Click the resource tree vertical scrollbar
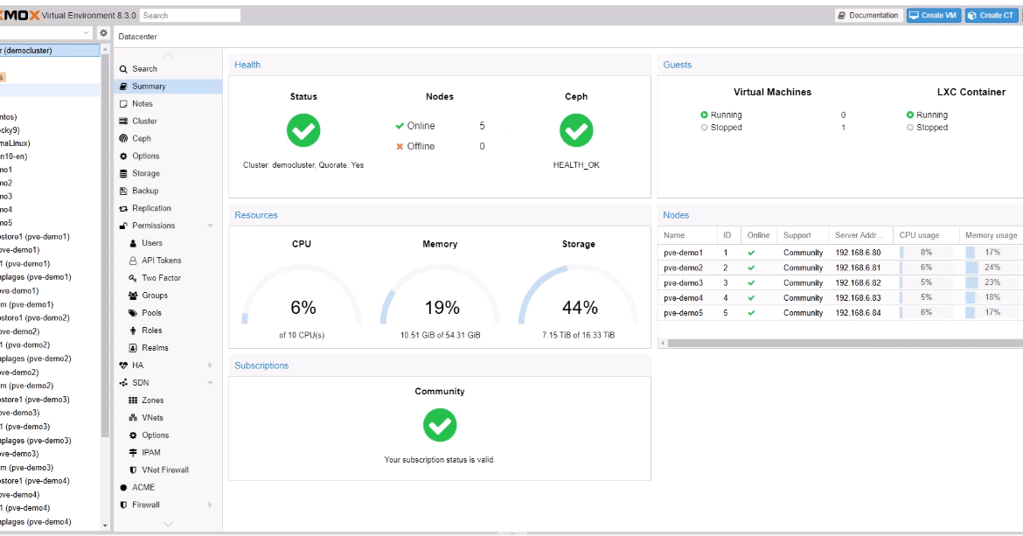This screenshot has width=1023, height=536. pyautogui.click(x=105, y=247)
